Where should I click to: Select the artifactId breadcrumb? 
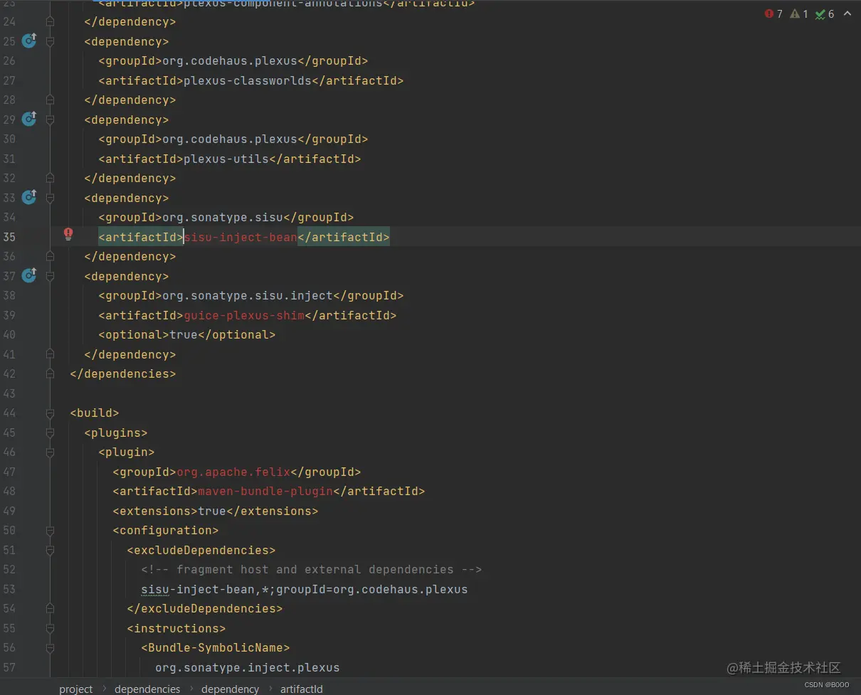(x=301, y=689)
